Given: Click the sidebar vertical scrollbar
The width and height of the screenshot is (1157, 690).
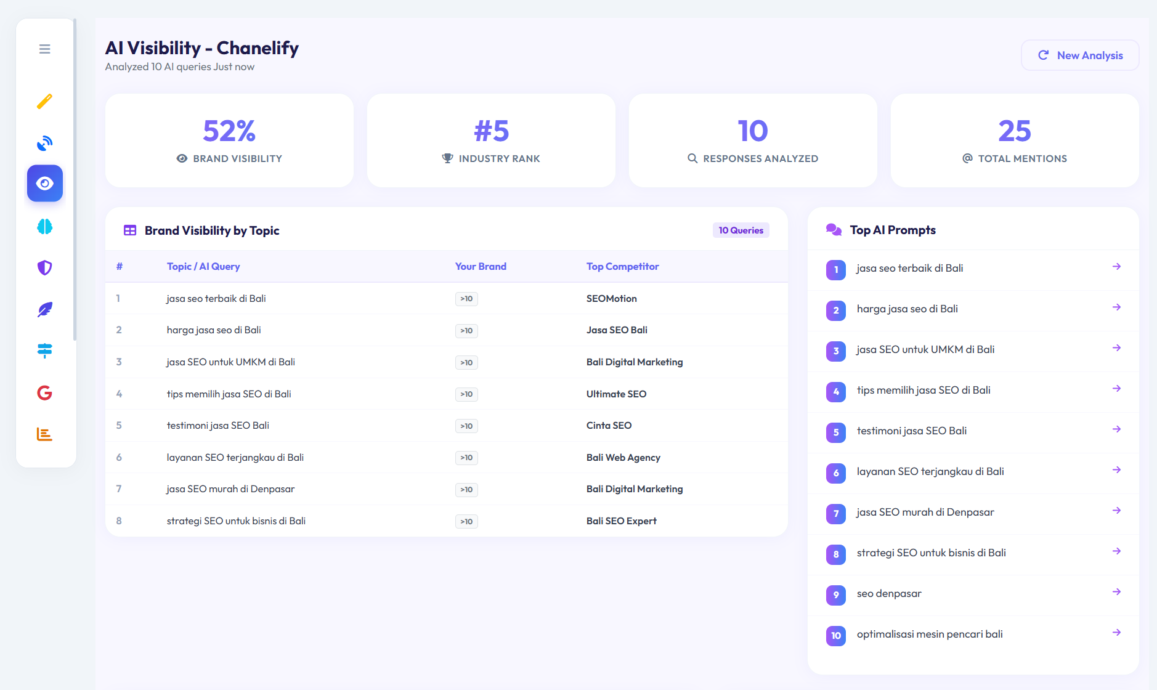Looking at the screenshot, I should pyautogui.click(x=75, y=179).
